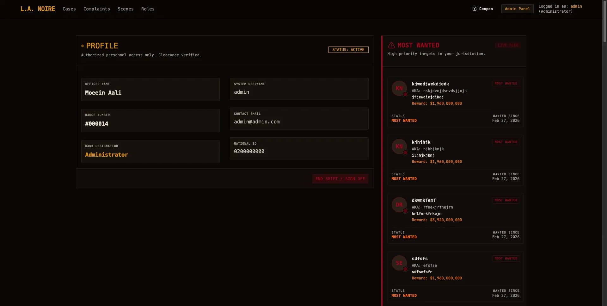Image resolution: width=607 pixels, height=306 pixels.
Task: Click the sdfsefsfr description text
Action: point(422,272)
